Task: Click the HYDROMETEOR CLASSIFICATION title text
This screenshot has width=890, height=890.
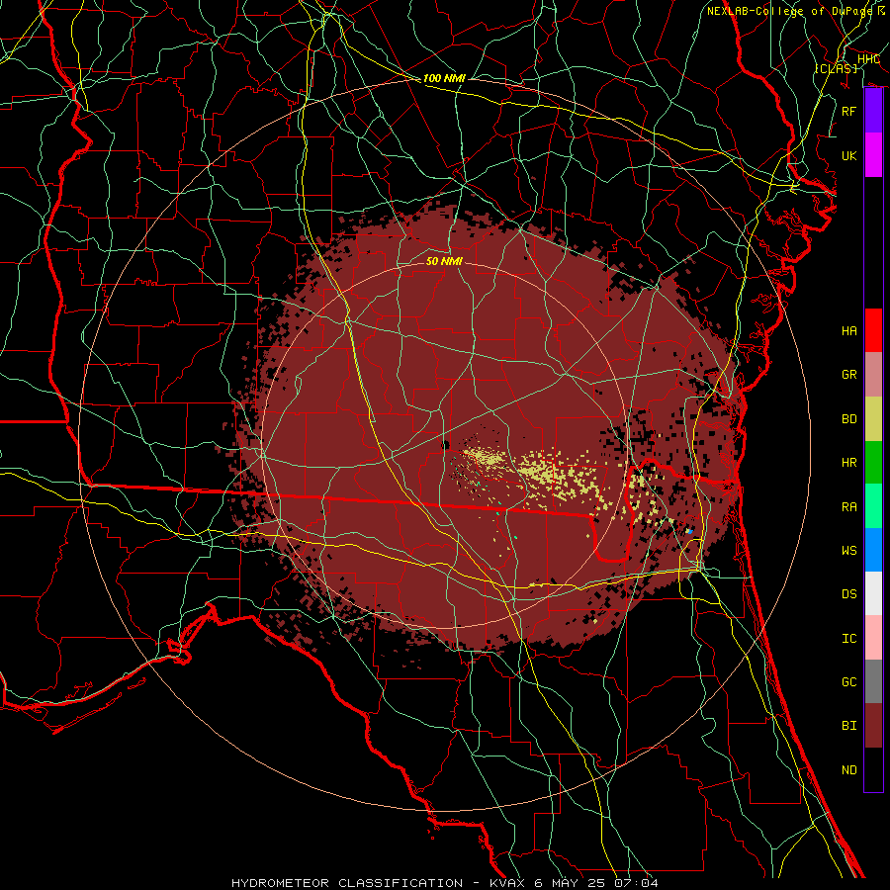Action: click(x=347, y=883)
